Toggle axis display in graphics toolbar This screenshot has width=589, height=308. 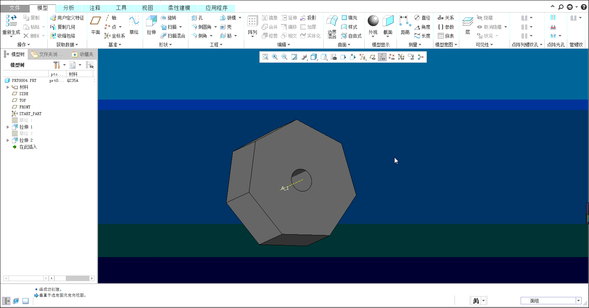click(x=382, y=57)
